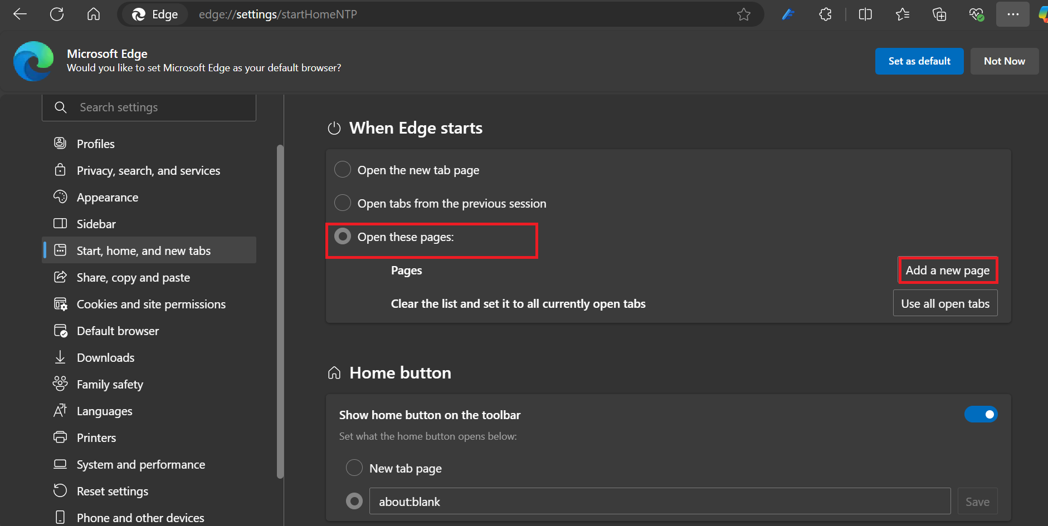Go back with the browser back arrow

(20, 14)
